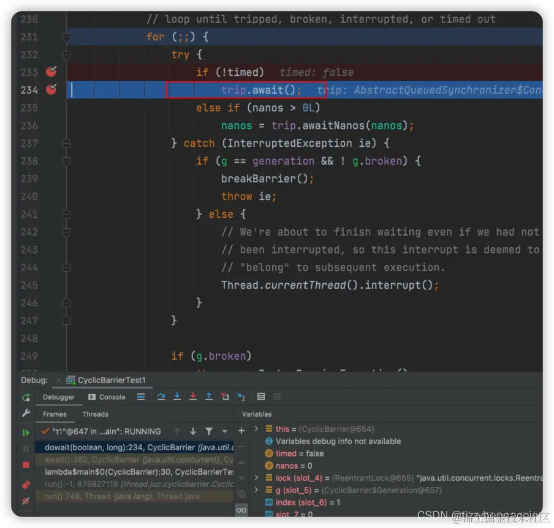Click the breakBarrier() call on line 239
Screen dimensions: 554x528
point(264,179)
